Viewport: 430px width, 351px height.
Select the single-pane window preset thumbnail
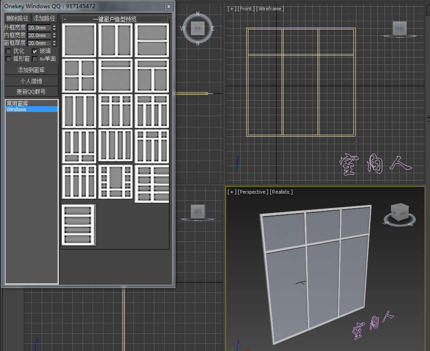pyautogui.click(x=79, y=40)
